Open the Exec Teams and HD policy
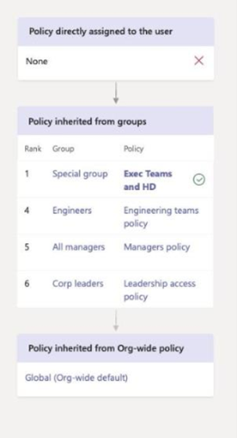 tap(148, 180)
